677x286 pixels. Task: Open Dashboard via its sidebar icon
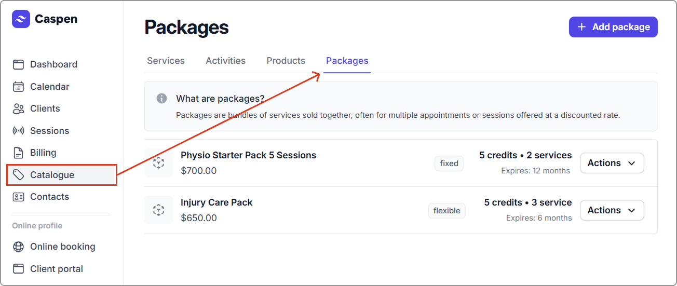(19, 64)
